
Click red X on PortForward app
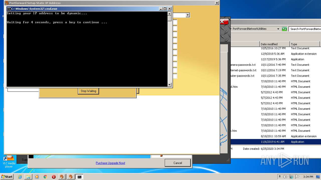click(224, 21)
